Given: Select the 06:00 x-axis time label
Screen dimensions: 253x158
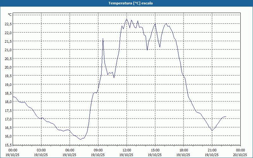Looking at the screenshot, I should [70, 150].
